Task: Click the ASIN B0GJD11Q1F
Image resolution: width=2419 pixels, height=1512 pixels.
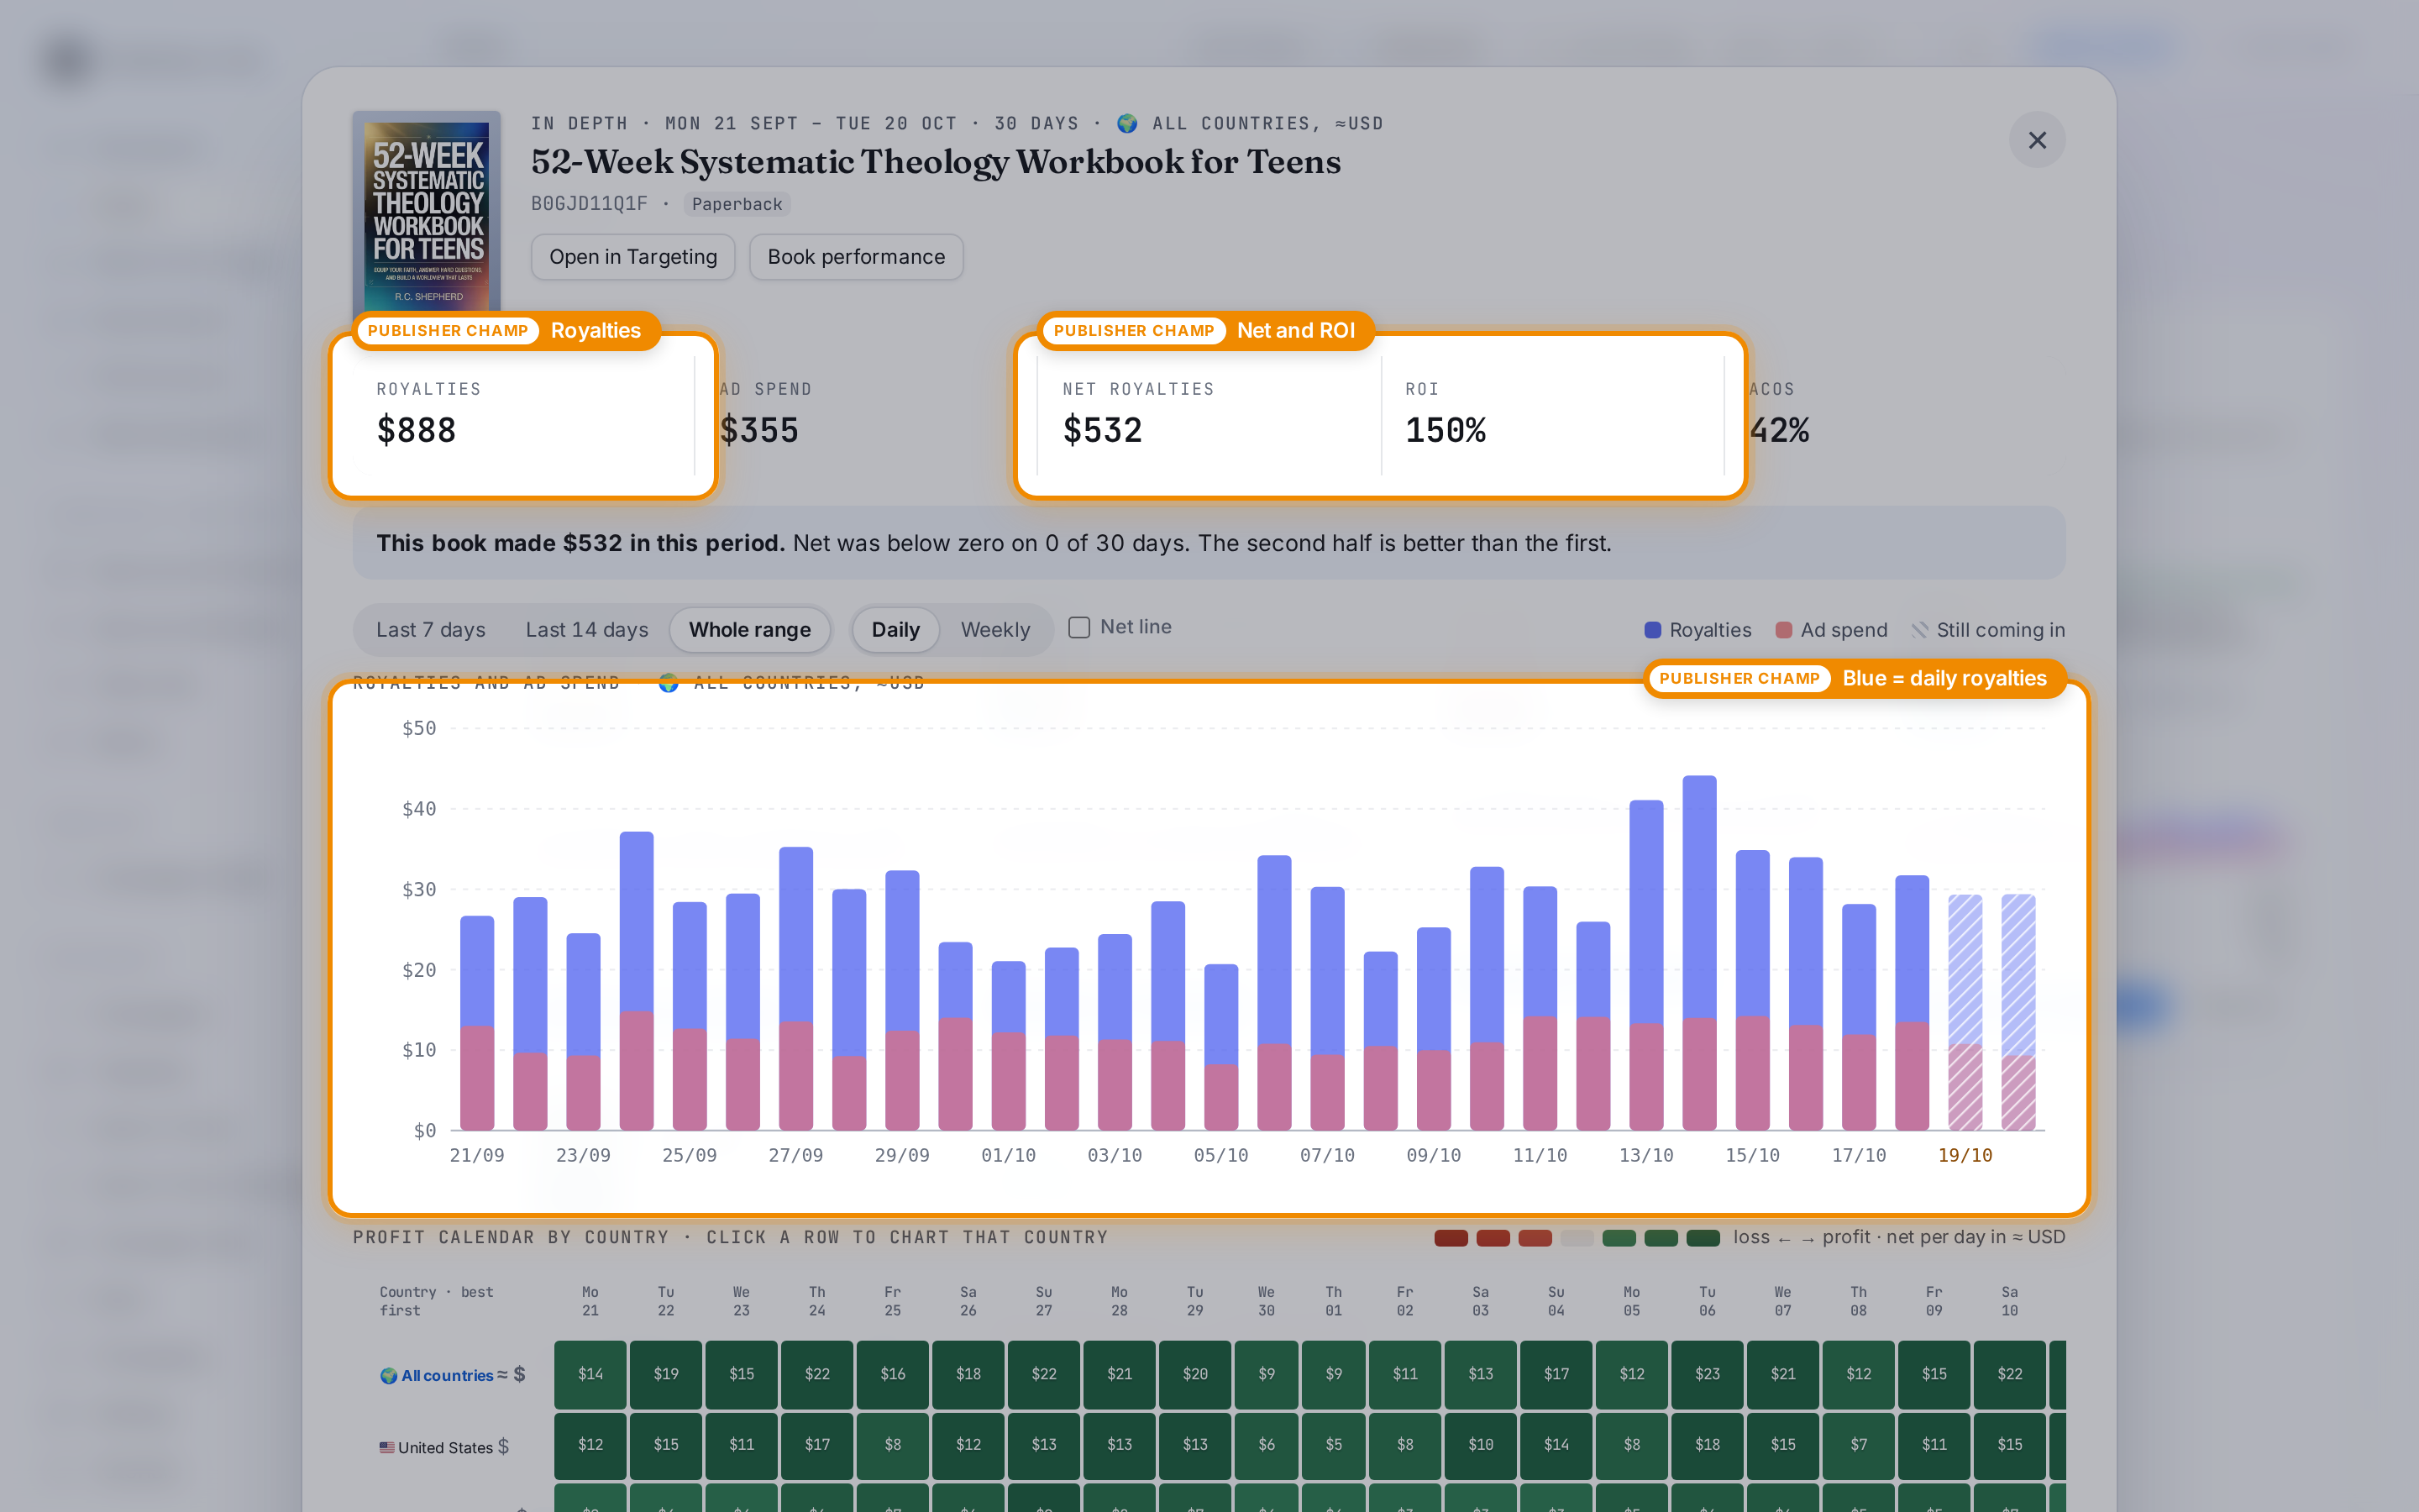Action: (589, 204)
